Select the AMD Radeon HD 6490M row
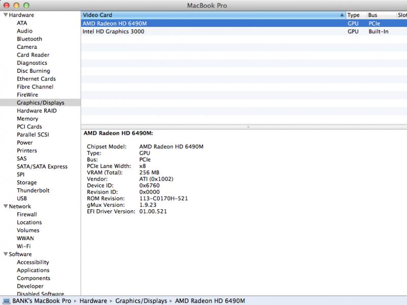407x305 pixels. (244, 23)
